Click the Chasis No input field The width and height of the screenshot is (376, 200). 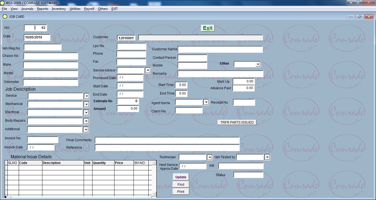[x=51, y=56]
